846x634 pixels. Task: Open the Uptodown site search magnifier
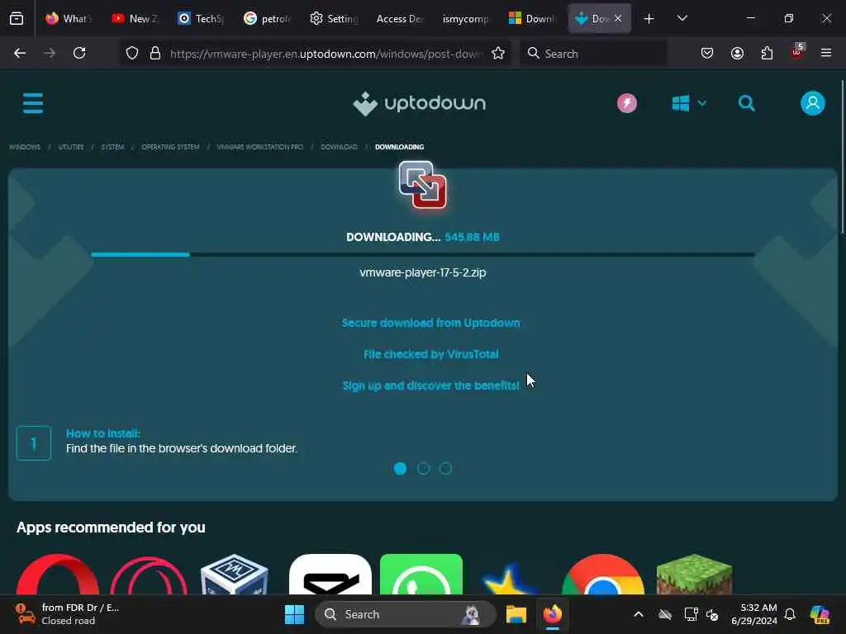coord(747,103)
